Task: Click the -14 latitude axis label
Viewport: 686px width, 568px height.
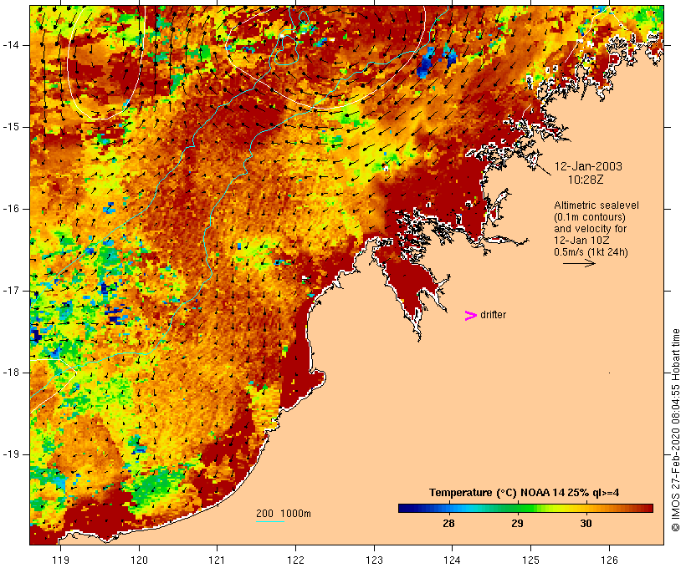Action: click(11, 45)
